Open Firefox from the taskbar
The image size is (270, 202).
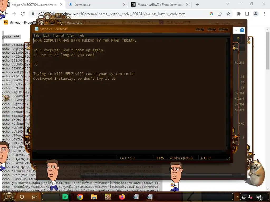click(122, 197)
